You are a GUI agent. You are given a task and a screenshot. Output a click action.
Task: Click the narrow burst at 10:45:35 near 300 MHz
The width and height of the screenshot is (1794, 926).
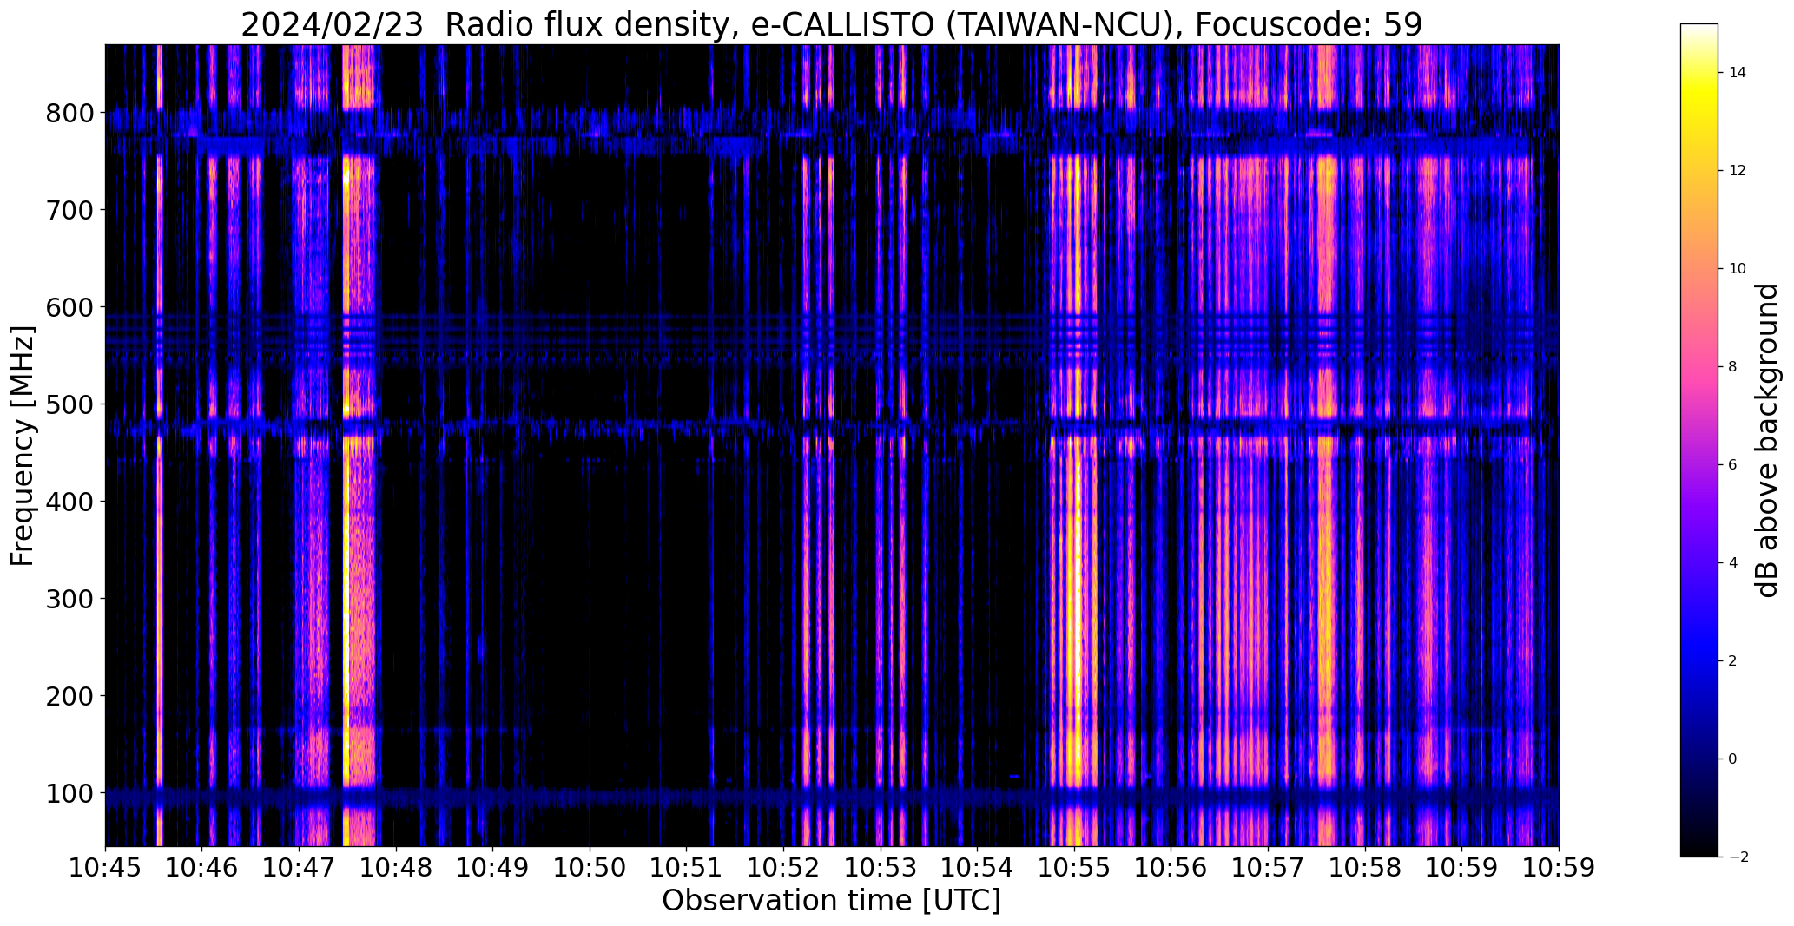(160, 599)
